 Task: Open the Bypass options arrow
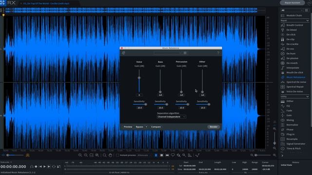click(x=146, y=127)
